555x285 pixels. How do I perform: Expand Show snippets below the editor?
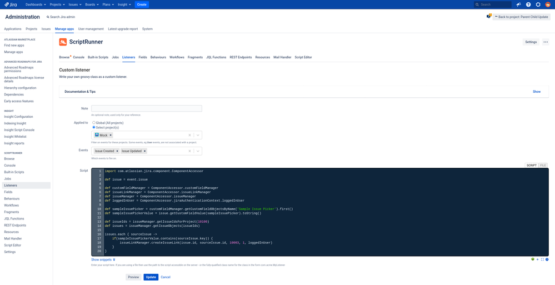click(103, 259)
